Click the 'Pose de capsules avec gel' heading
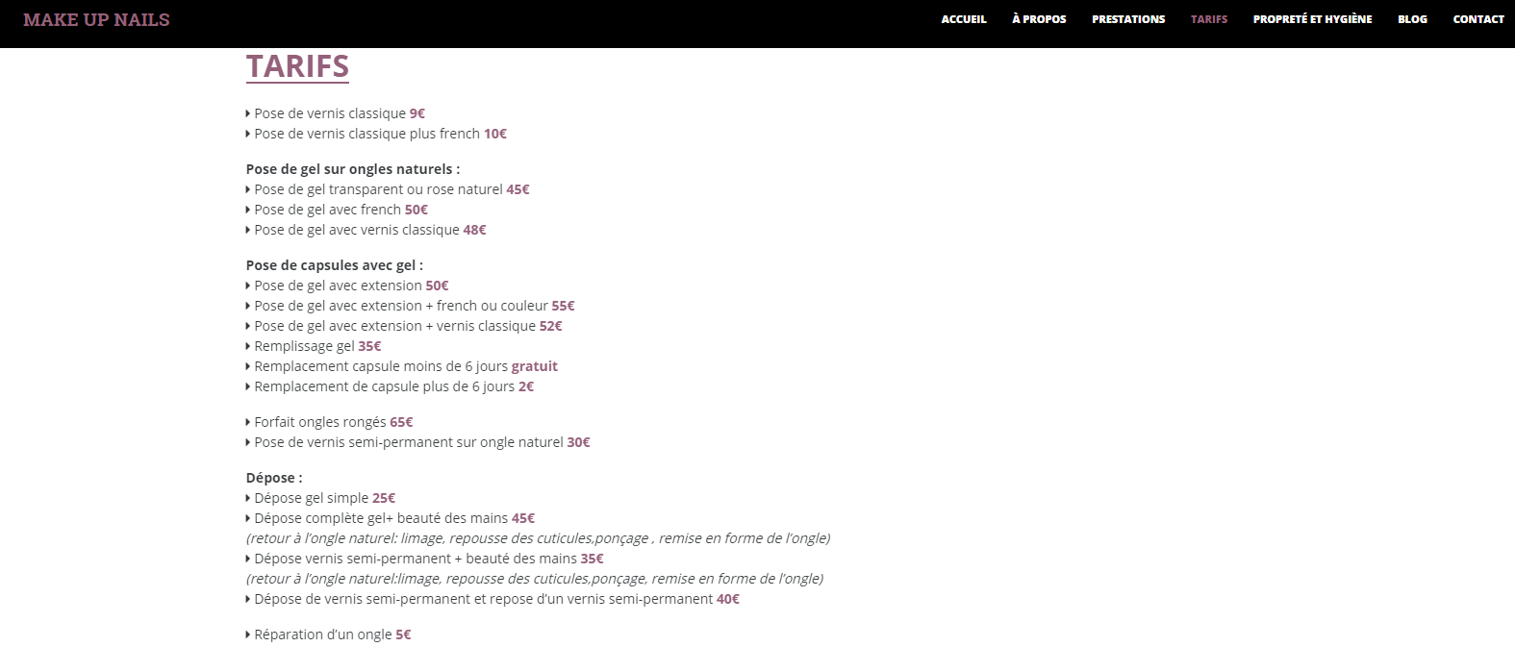 [334, 265]
